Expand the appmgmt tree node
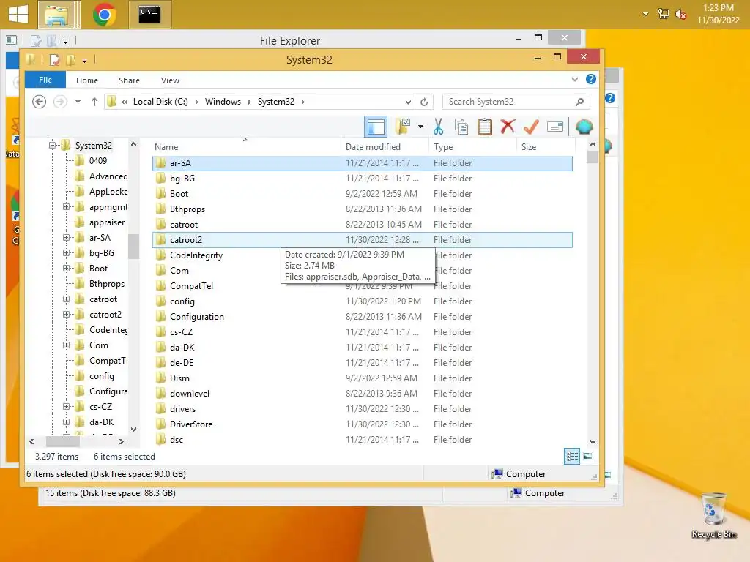Image resolution: width=750 pixels, height=562 pixels. pyautogui.click(x=66, y=207)
